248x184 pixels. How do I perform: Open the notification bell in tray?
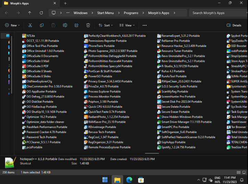point(242,180)
